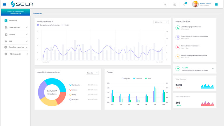Open the Ultimo mes dropdown
Viewport: 224px width, 126px height.
point(161,22)
